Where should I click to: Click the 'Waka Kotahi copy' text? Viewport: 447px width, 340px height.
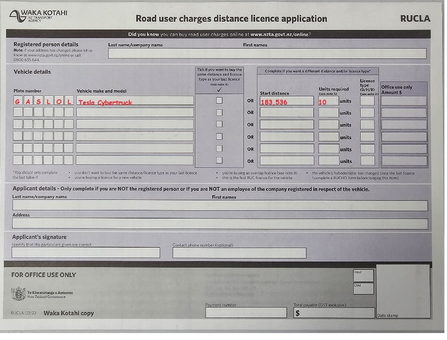pyautogui.click(x=69, y=313)
